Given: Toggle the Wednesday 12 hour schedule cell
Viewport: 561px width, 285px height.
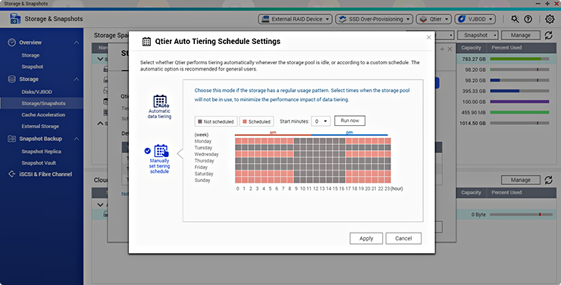Looking at the screenshot, I should [316, 154].
